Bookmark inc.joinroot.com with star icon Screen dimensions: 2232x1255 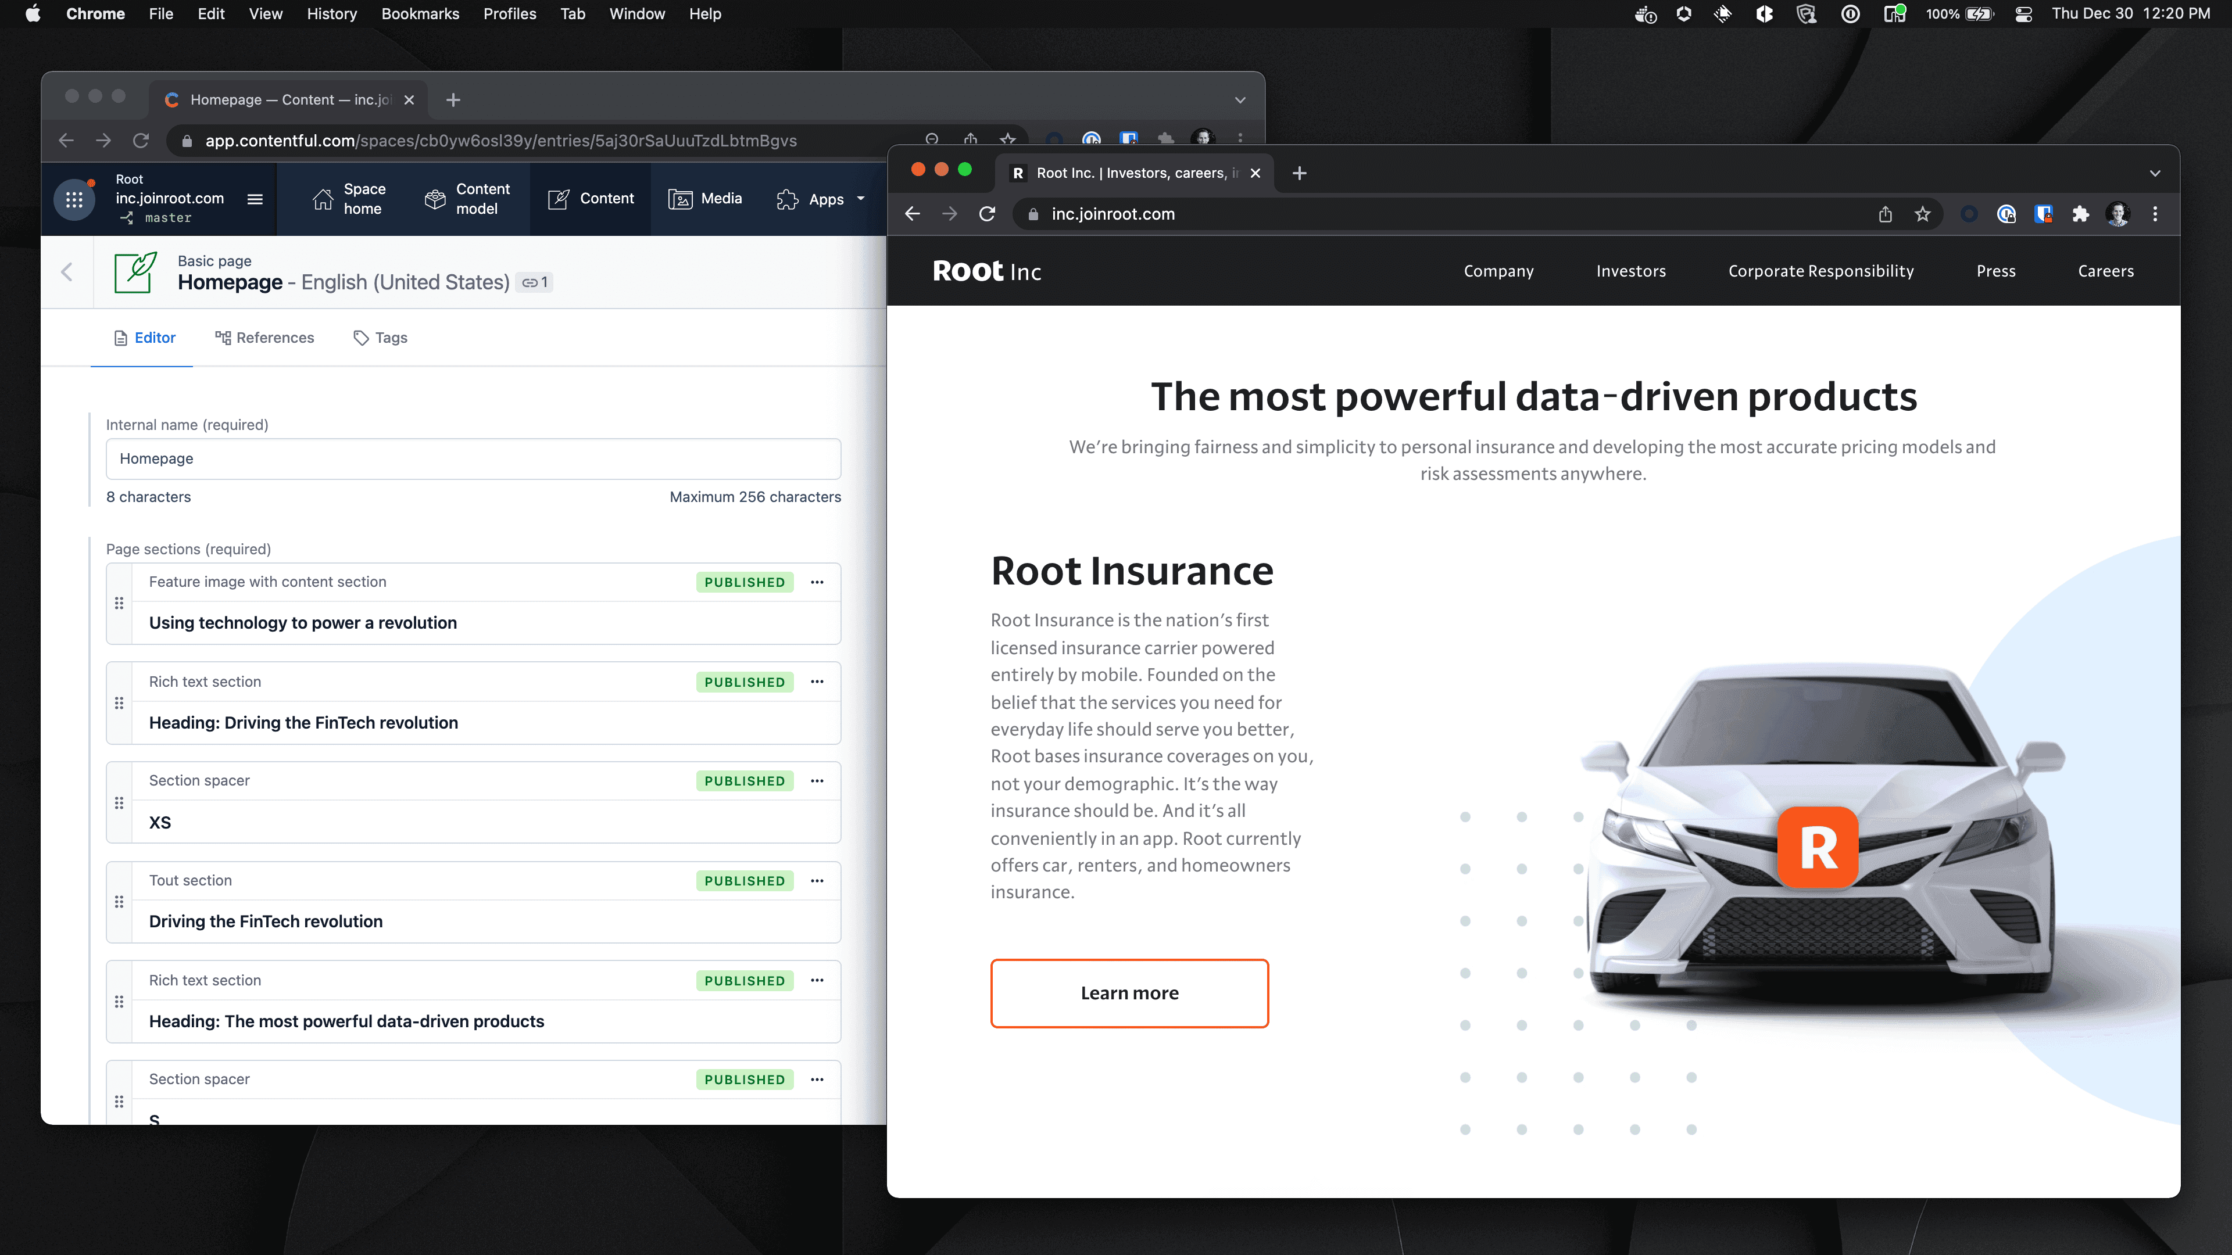point(1923,214)
